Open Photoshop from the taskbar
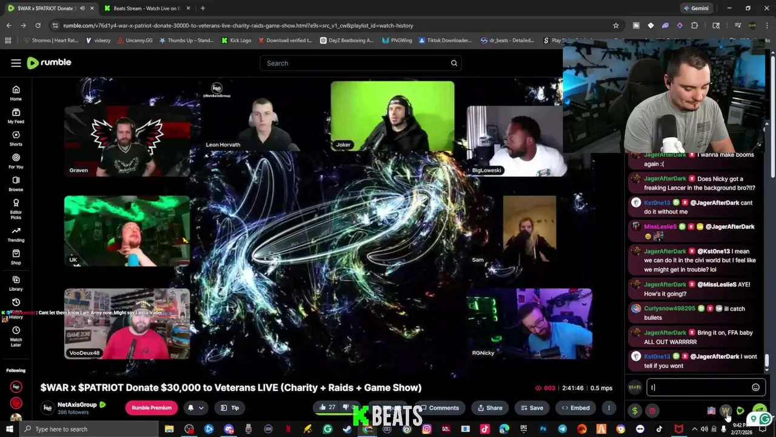Screen dimensions: 776x437 543,429
